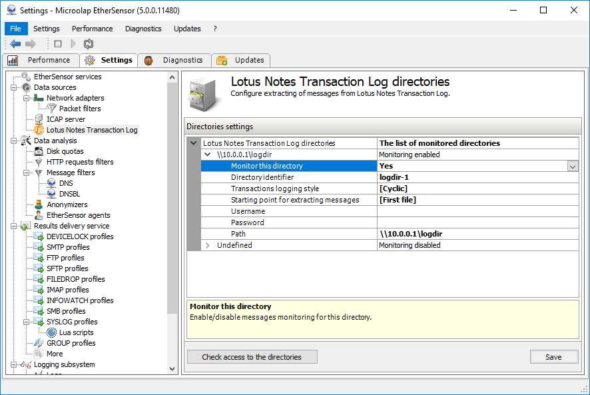Image resolution: width=590 pixels, height=395 pixels.
Task: Open the Monitor this directory Yes dropdown
Action: tap(573, 166)
